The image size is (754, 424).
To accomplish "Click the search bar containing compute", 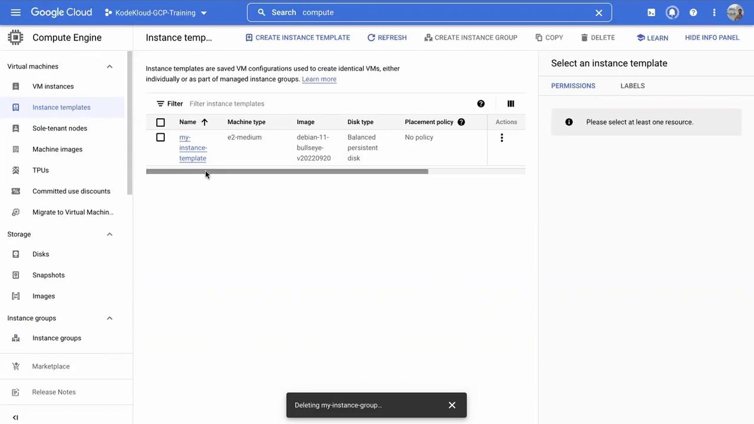I will pyautogui.click(x=429, y=12).
